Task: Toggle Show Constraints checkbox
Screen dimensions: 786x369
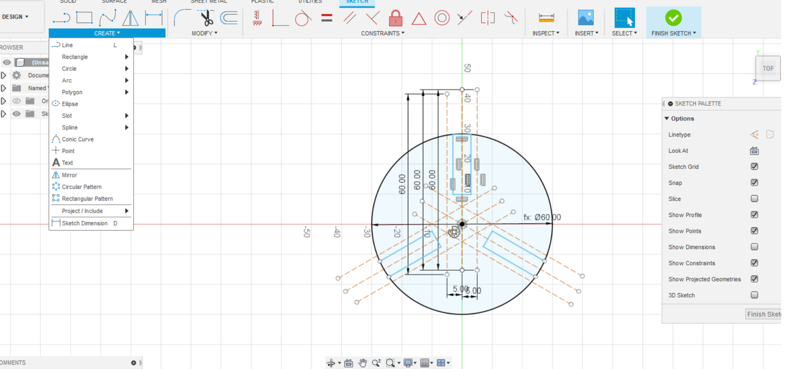Action: point(754,263)
